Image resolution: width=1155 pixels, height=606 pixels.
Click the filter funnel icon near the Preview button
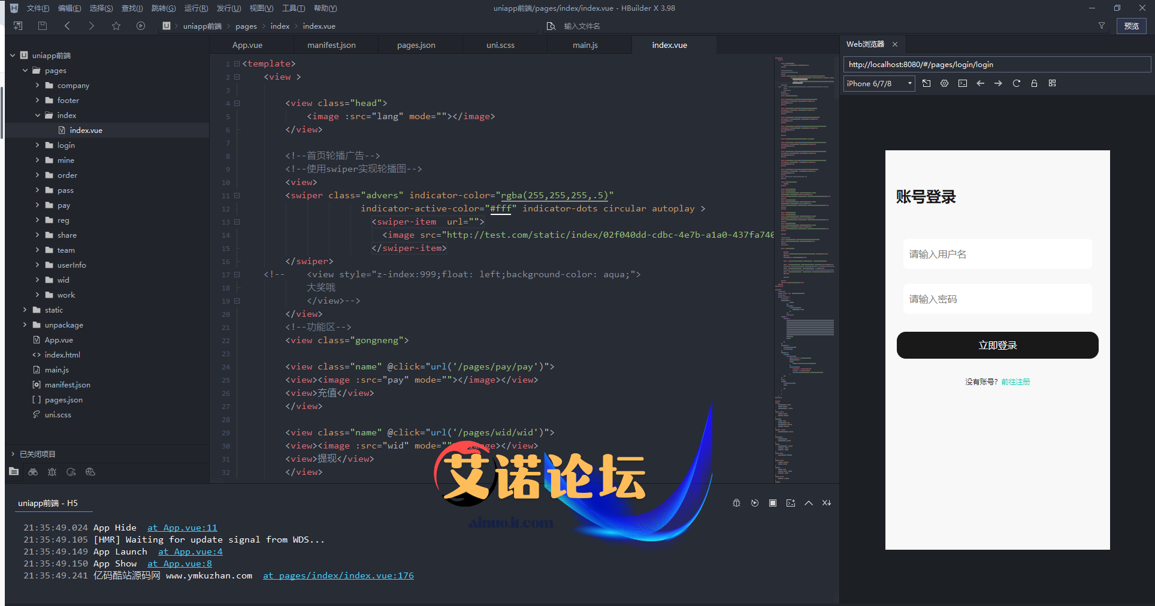pos(1101,26)
